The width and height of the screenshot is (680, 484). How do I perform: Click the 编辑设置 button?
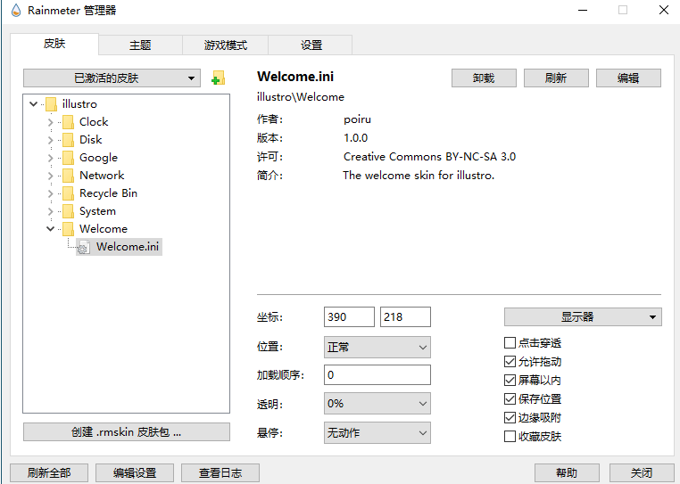tap(135, 472)
